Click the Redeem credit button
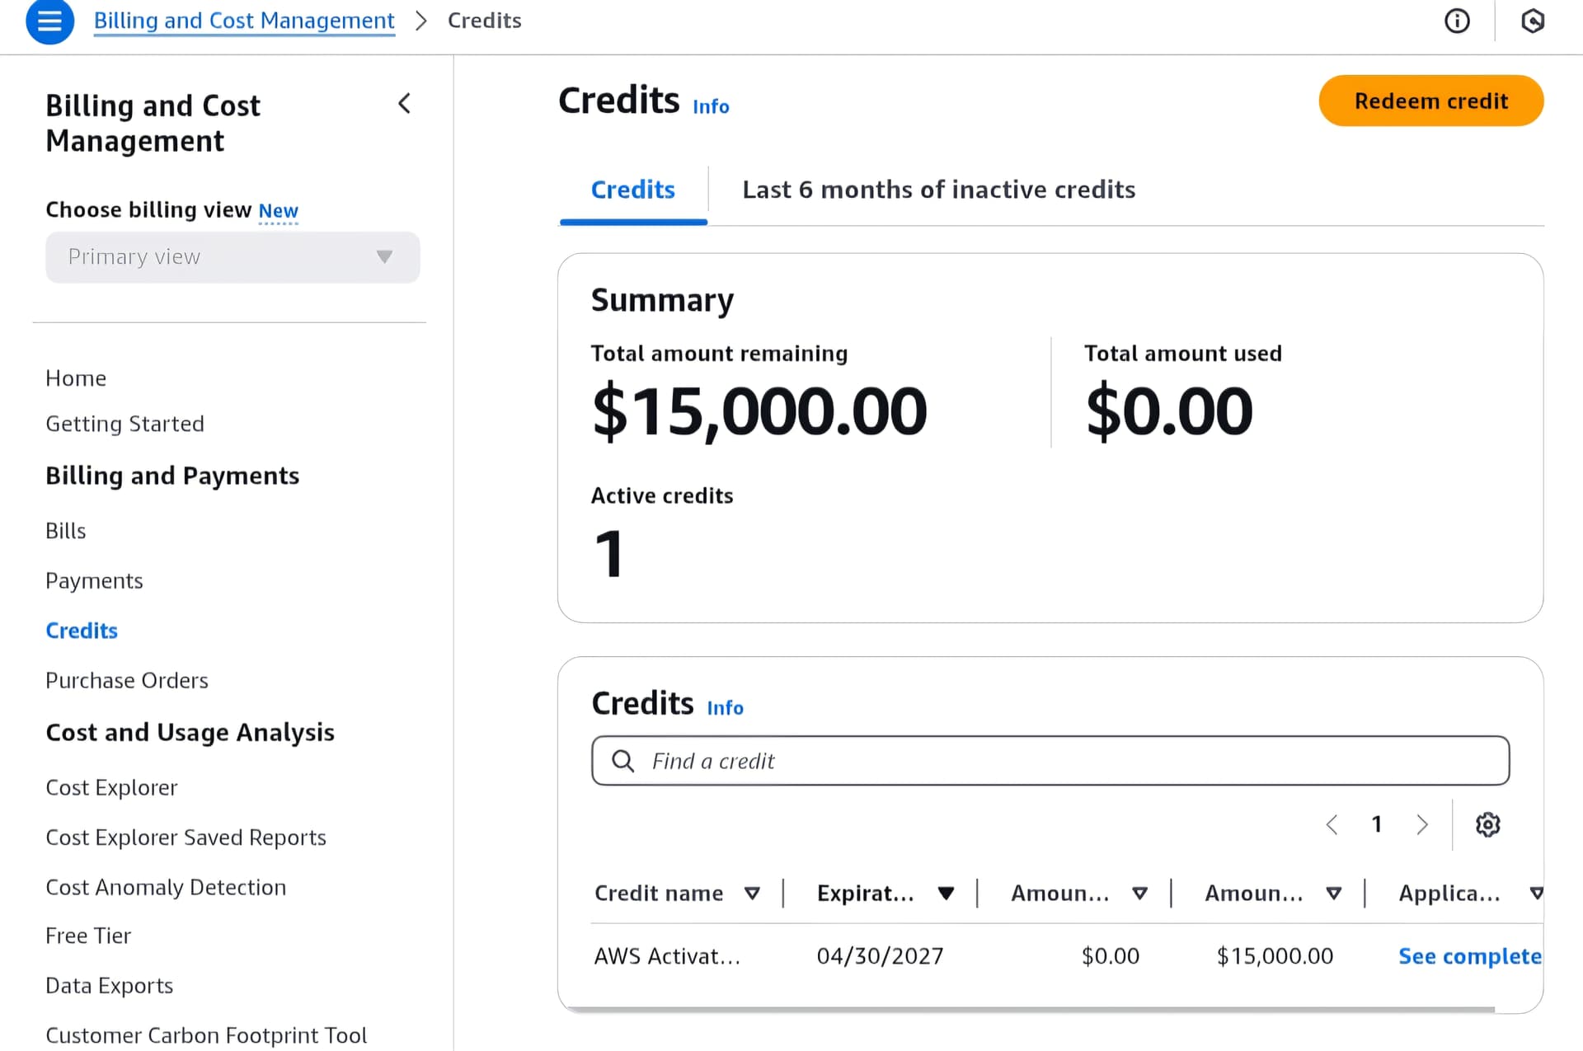1583x1051 pixels. [1431, 101]
